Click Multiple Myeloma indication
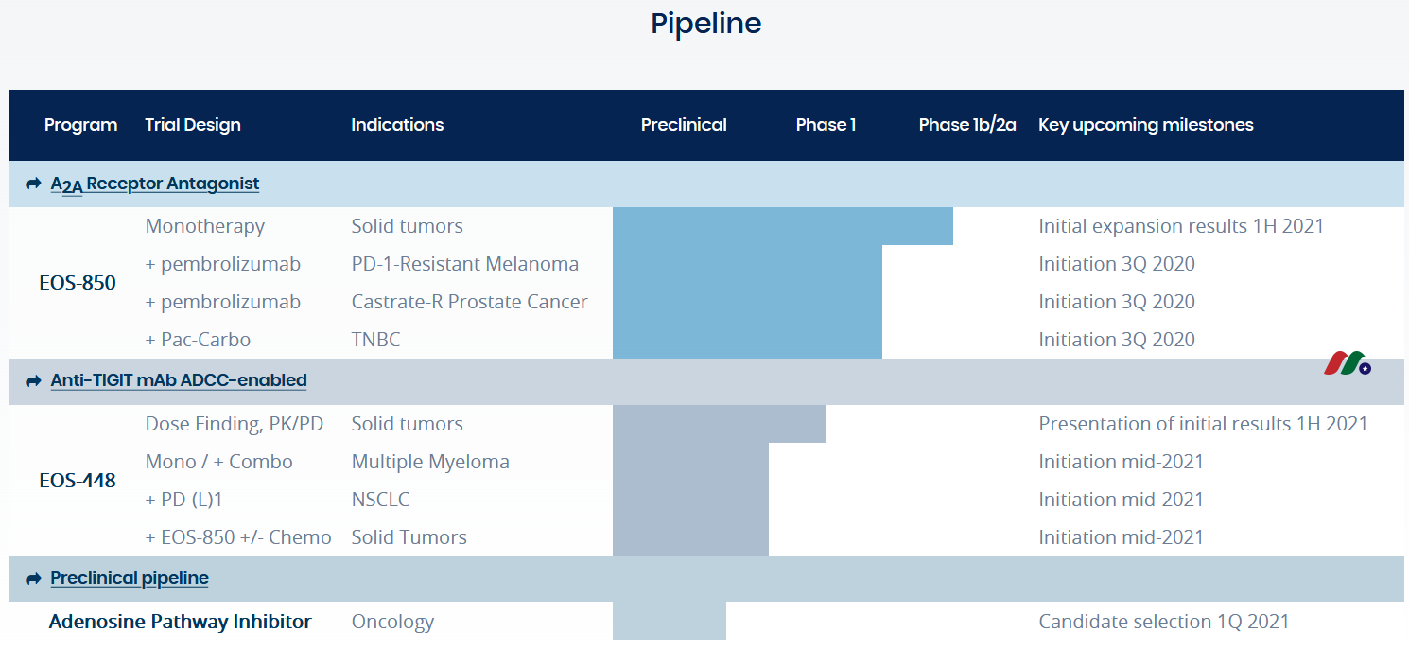 click(430, 462)
